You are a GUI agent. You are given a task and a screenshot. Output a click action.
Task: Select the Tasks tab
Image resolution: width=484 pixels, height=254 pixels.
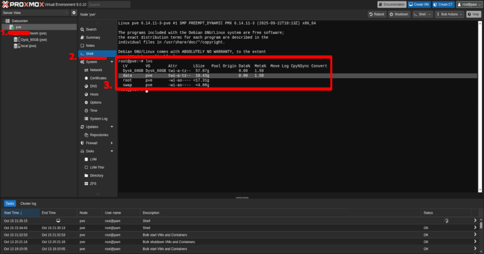click(10, 203)
